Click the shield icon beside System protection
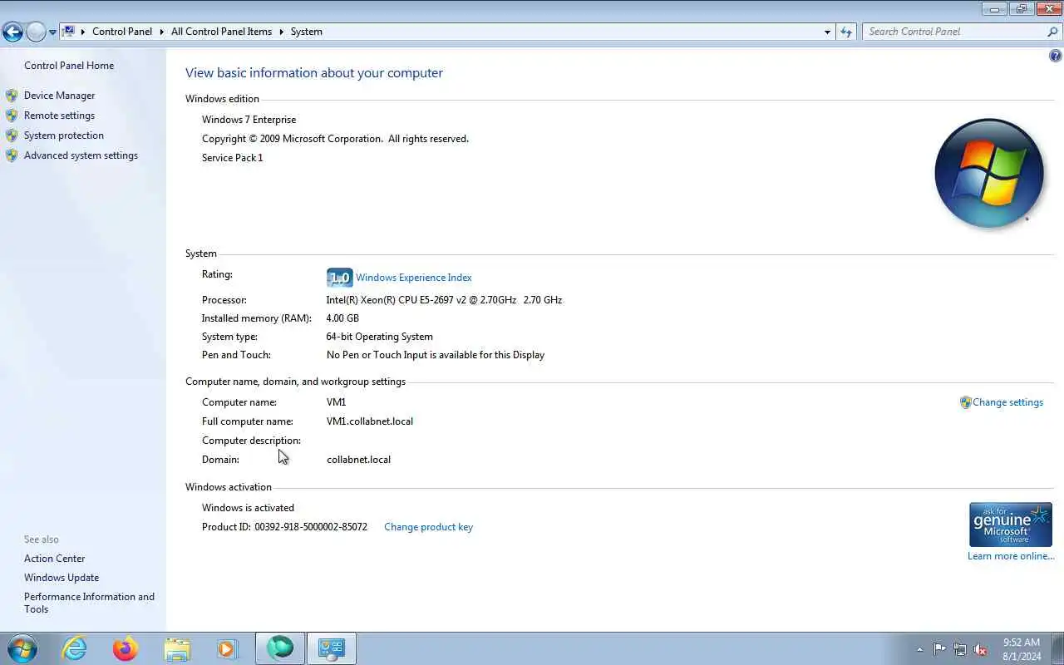The width and height of the screenshot is (1064, 665). pos(12,135)
